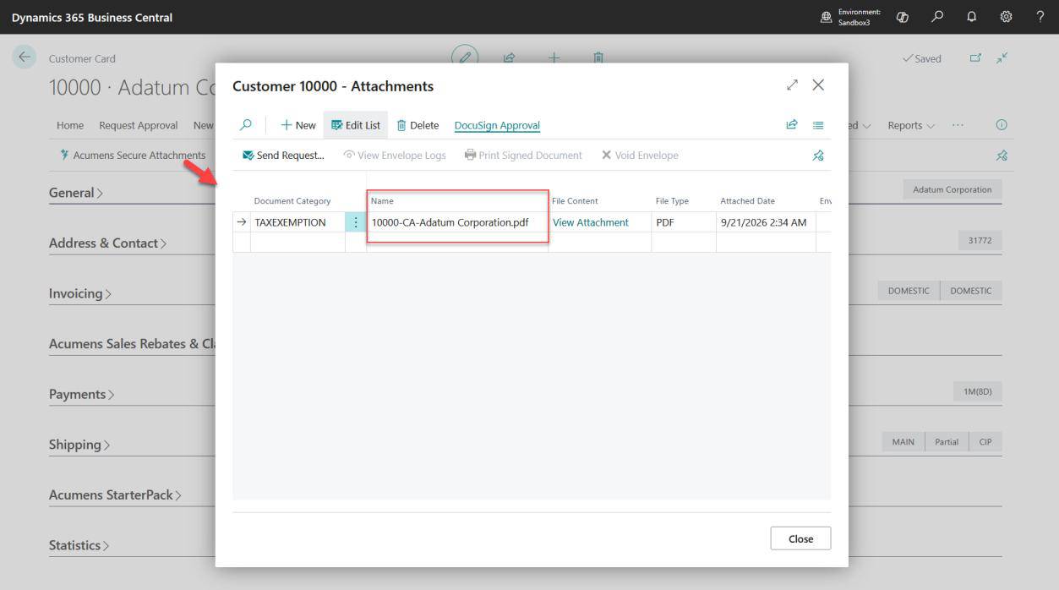Click the Environment icon in the top bar

pyautogui.click(x=827, y=17)
